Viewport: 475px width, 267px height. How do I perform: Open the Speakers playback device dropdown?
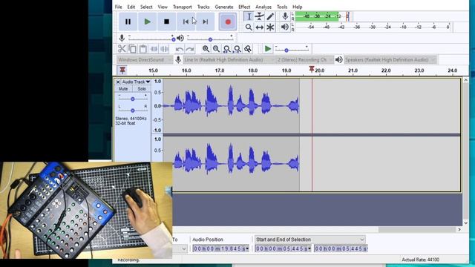390,59
